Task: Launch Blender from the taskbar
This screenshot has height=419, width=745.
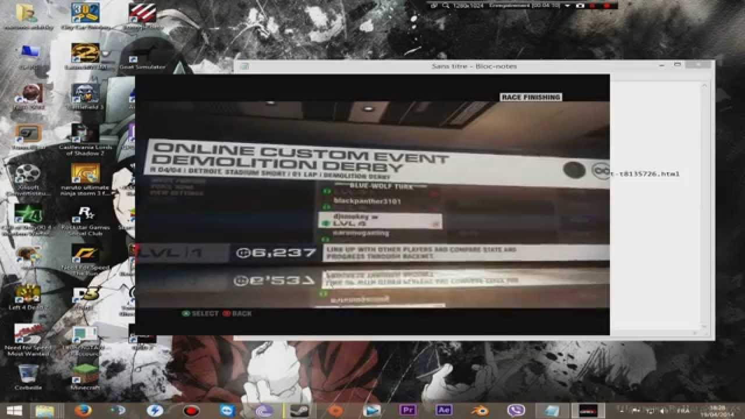Action: (480, 410)
